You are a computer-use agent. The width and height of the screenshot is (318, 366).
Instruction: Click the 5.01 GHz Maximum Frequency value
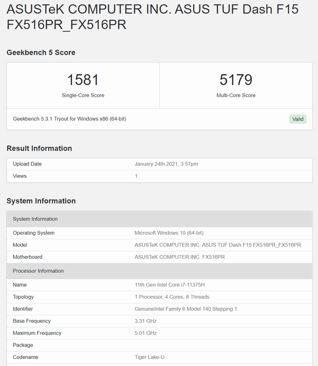tap(145, 333)
